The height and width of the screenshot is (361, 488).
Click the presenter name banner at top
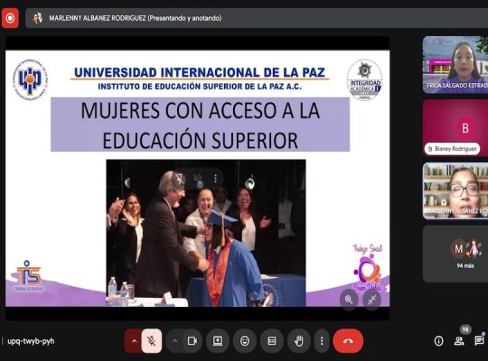(x=257, y=18)
